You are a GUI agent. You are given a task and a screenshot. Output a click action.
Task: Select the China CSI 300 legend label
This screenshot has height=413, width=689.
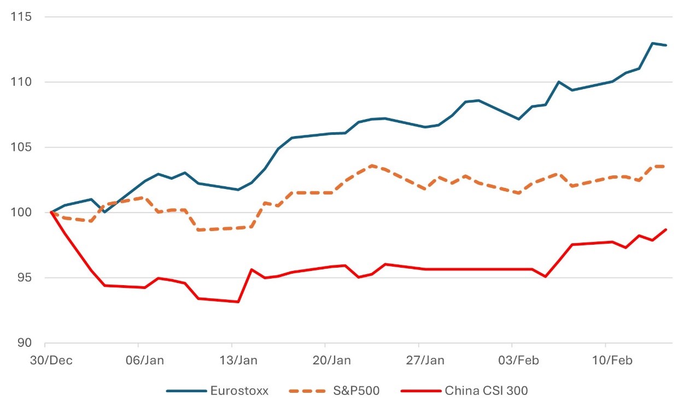coord(486,391)
